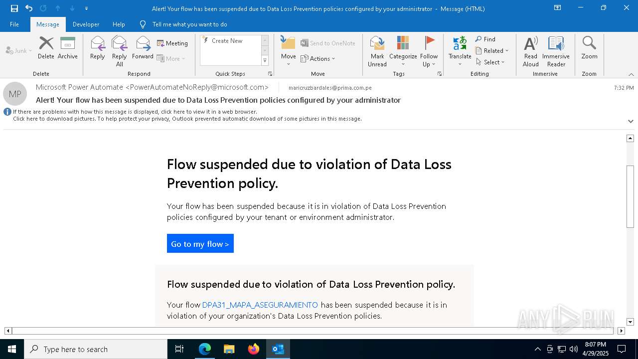Click the vertical scrollbar down arrow
The image size is (638, 359).
click(630, 322)
